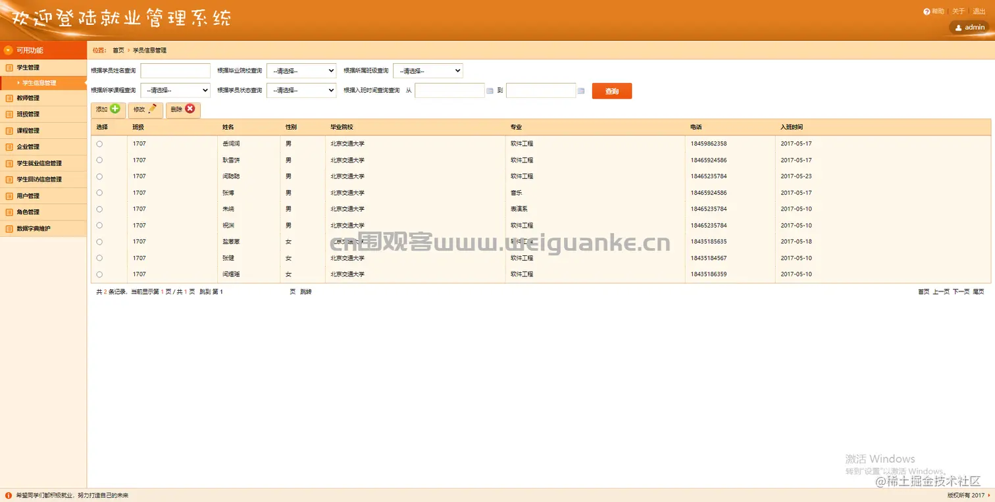Open the 根据所属班级查询 dropdown
Viewport: 995px width, 502px height.
click(x=428, y=70)
